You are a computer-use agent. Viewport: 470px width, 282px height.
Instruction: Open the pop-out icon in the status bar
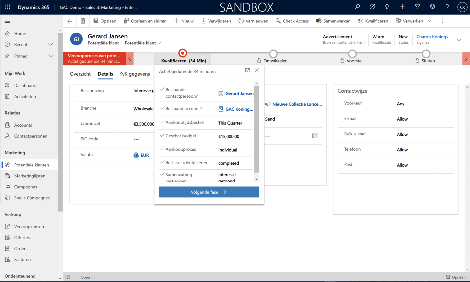tap(68, 277)
